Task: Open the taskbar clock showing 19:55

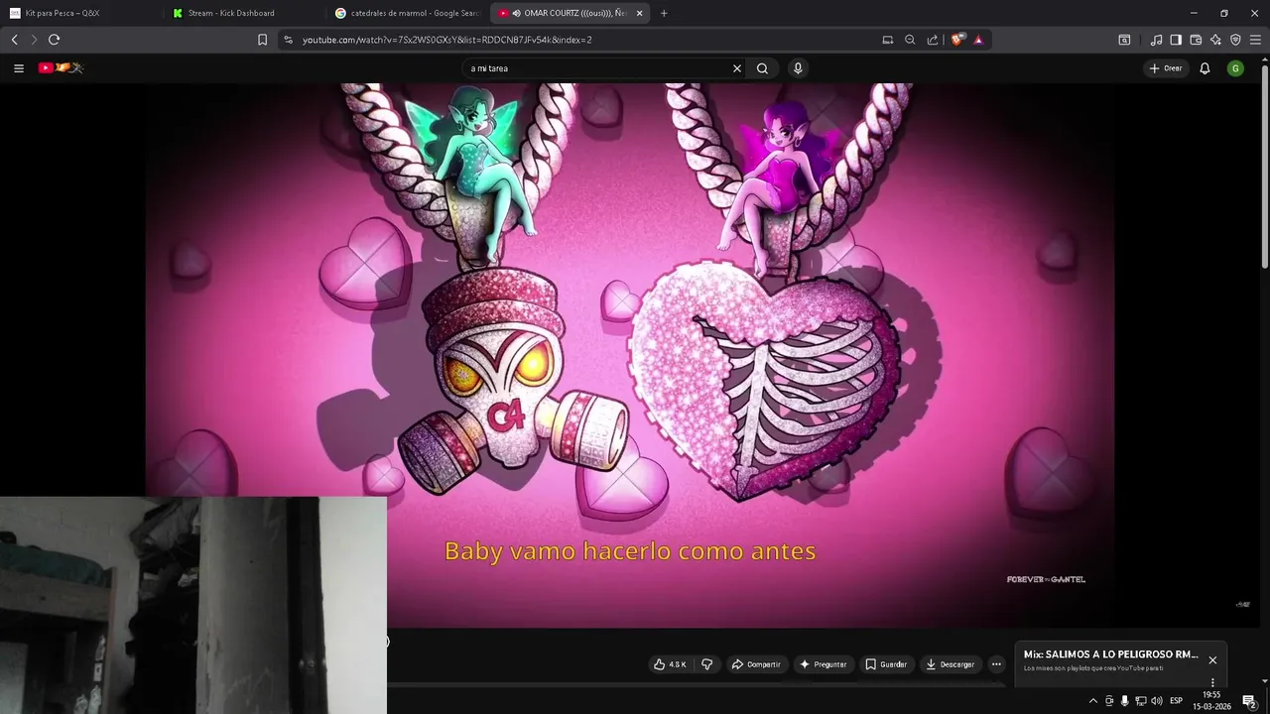Action: pos(1211,700)
